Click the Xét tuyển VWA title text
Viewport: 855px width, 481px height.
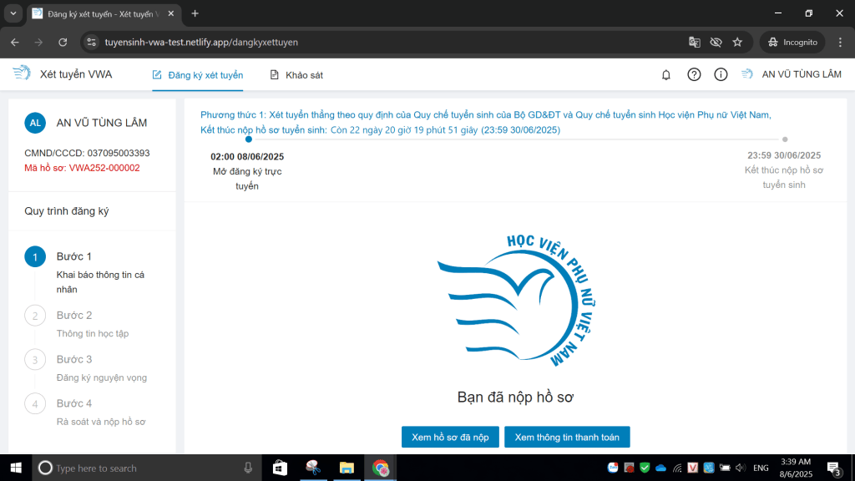tap(76, 74)
